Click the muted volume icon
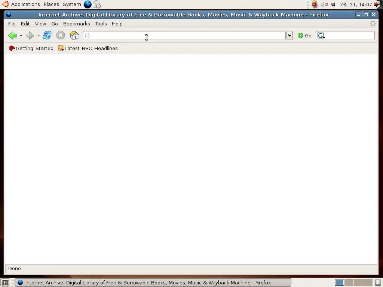 324,4
